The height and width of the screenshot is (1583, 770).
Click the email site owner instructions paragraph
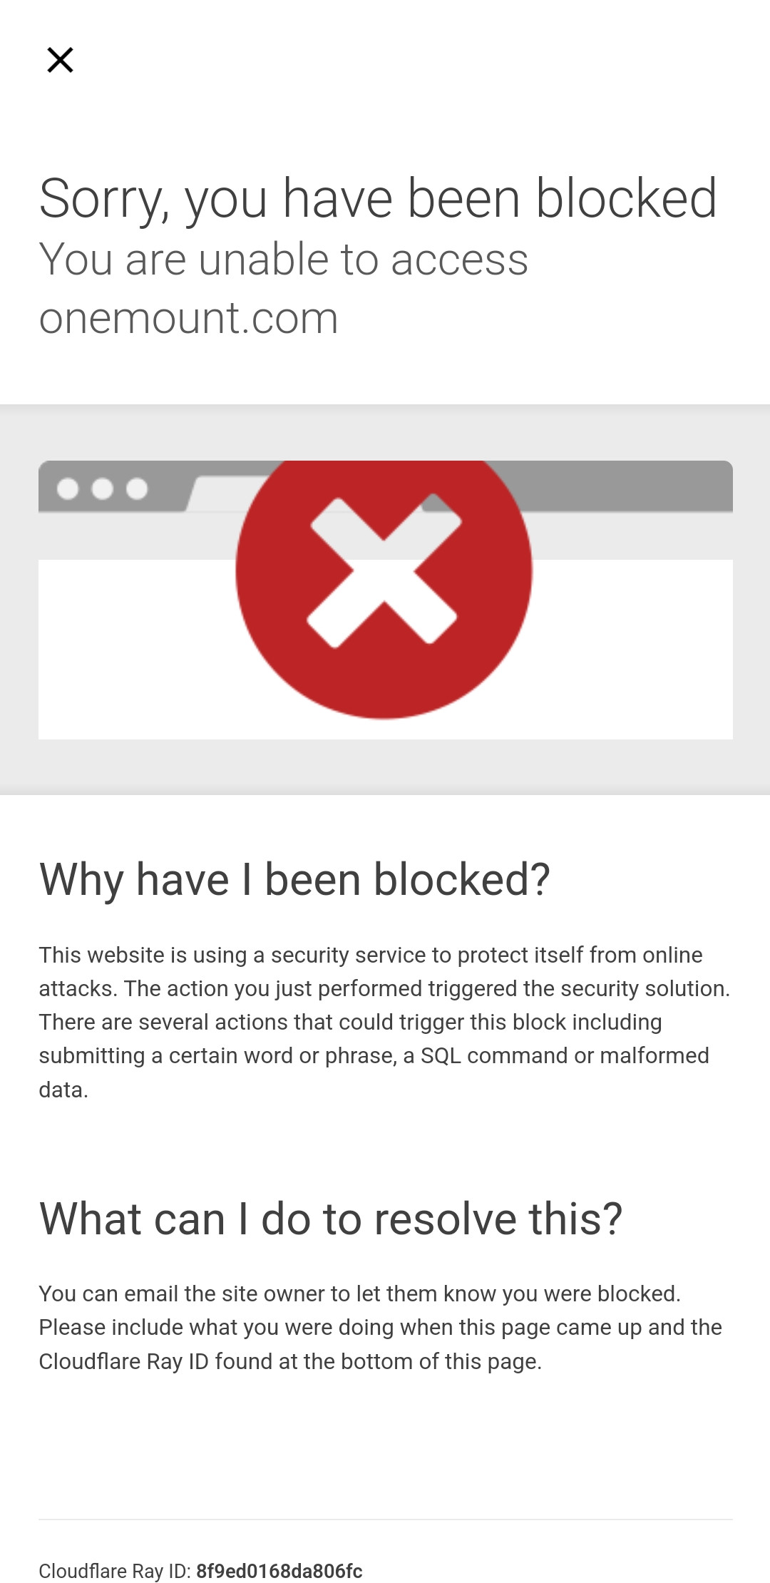click(380, 1327)
